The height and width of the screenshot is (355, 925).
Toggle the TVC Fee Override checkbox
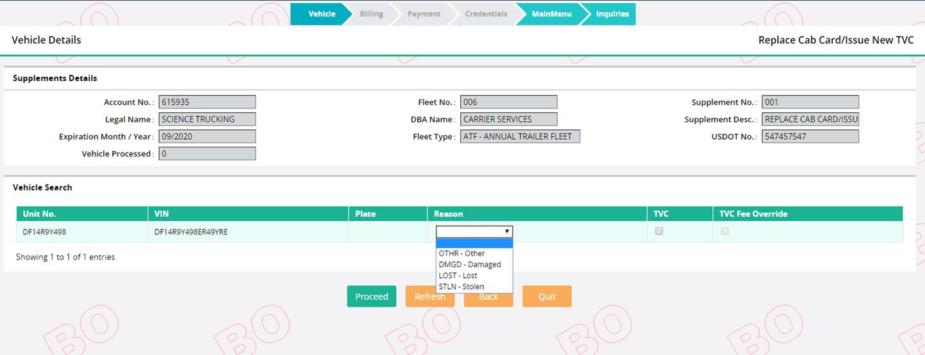(725, 231)
